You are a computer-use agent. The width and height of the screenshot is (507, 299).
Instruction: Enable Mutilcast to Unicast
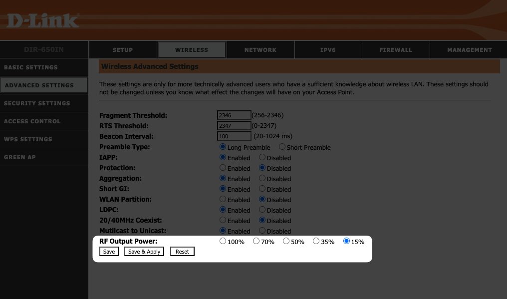pos(223,231)
